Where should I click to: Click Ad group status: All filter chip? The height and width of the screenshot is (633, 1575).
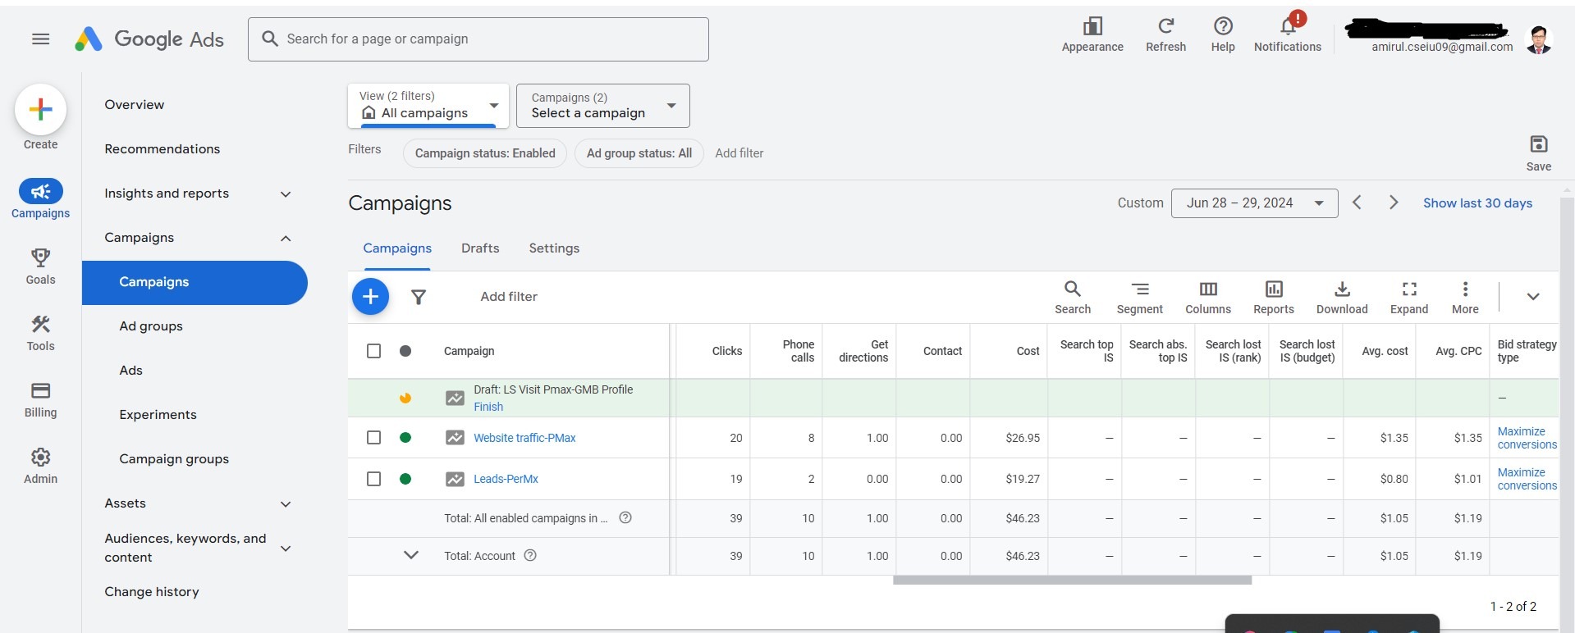(639, 153)
